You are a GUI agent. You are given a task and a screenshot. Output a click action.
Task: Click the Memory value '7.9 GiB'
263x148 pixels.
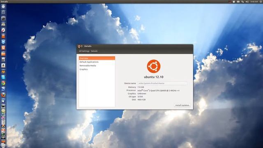(x=141, y=87)
